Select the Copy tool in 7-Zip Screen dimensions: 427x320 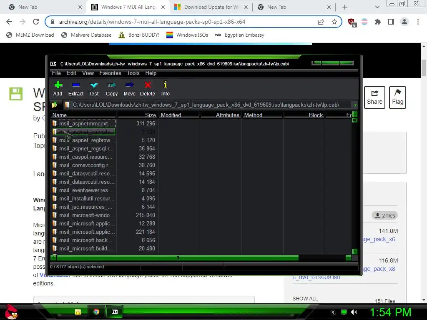[112, 88]
